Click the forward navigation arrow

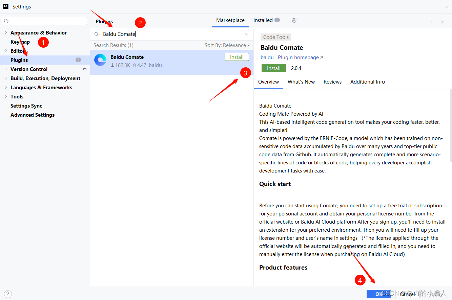(x=441, y=22)
